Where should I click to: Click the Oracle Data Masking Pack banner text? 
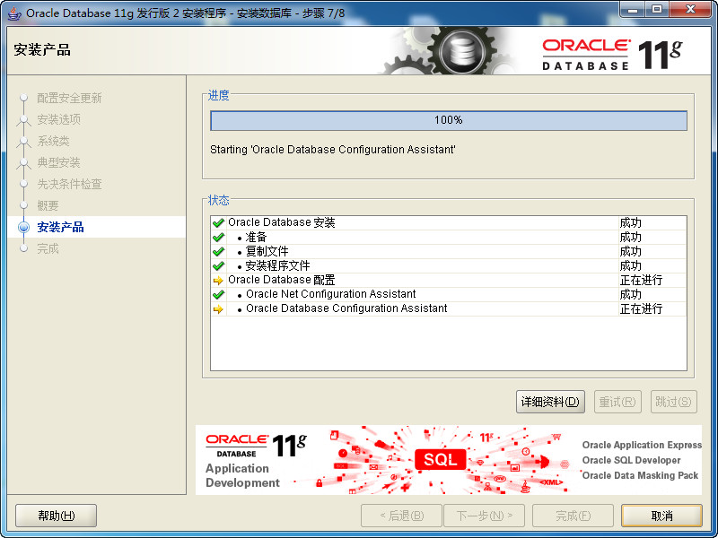point(640,475)
